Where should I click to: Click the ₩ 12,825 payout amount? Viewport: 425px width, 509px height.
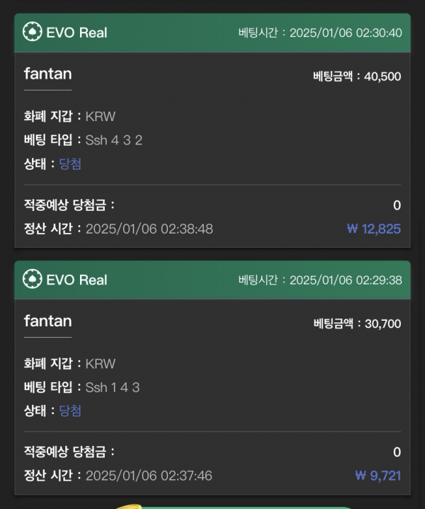pos(374,229)
